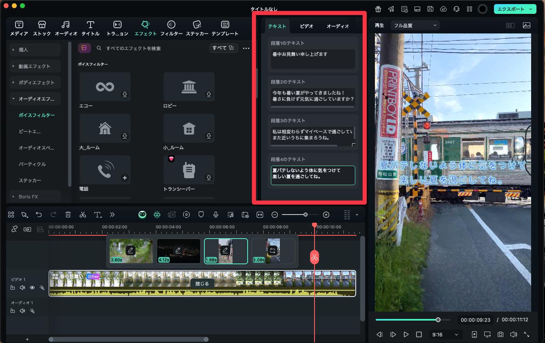Play the preview with play button

[406, 334]
